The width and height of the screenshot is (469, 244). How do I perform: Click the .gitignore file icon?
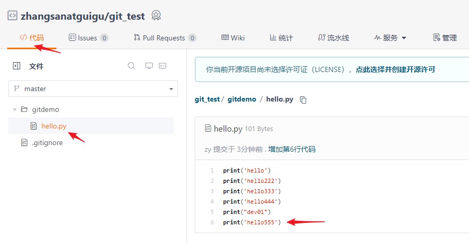[x=24, y=142]
